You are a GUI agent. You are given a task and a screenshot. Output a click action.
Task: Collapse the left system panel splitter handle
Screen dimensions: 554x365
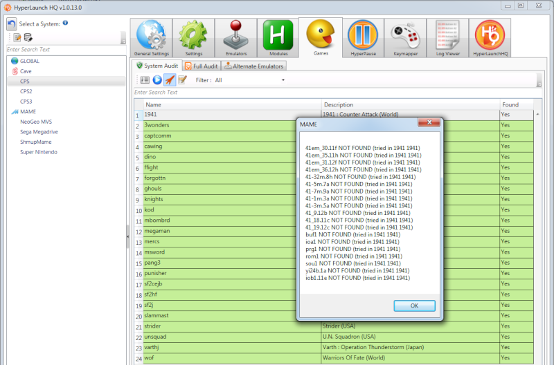point(128,236)
